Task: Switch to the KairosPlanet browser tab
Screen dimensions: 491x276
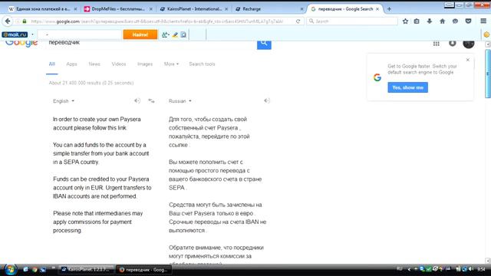Action: tap(194, 9)
